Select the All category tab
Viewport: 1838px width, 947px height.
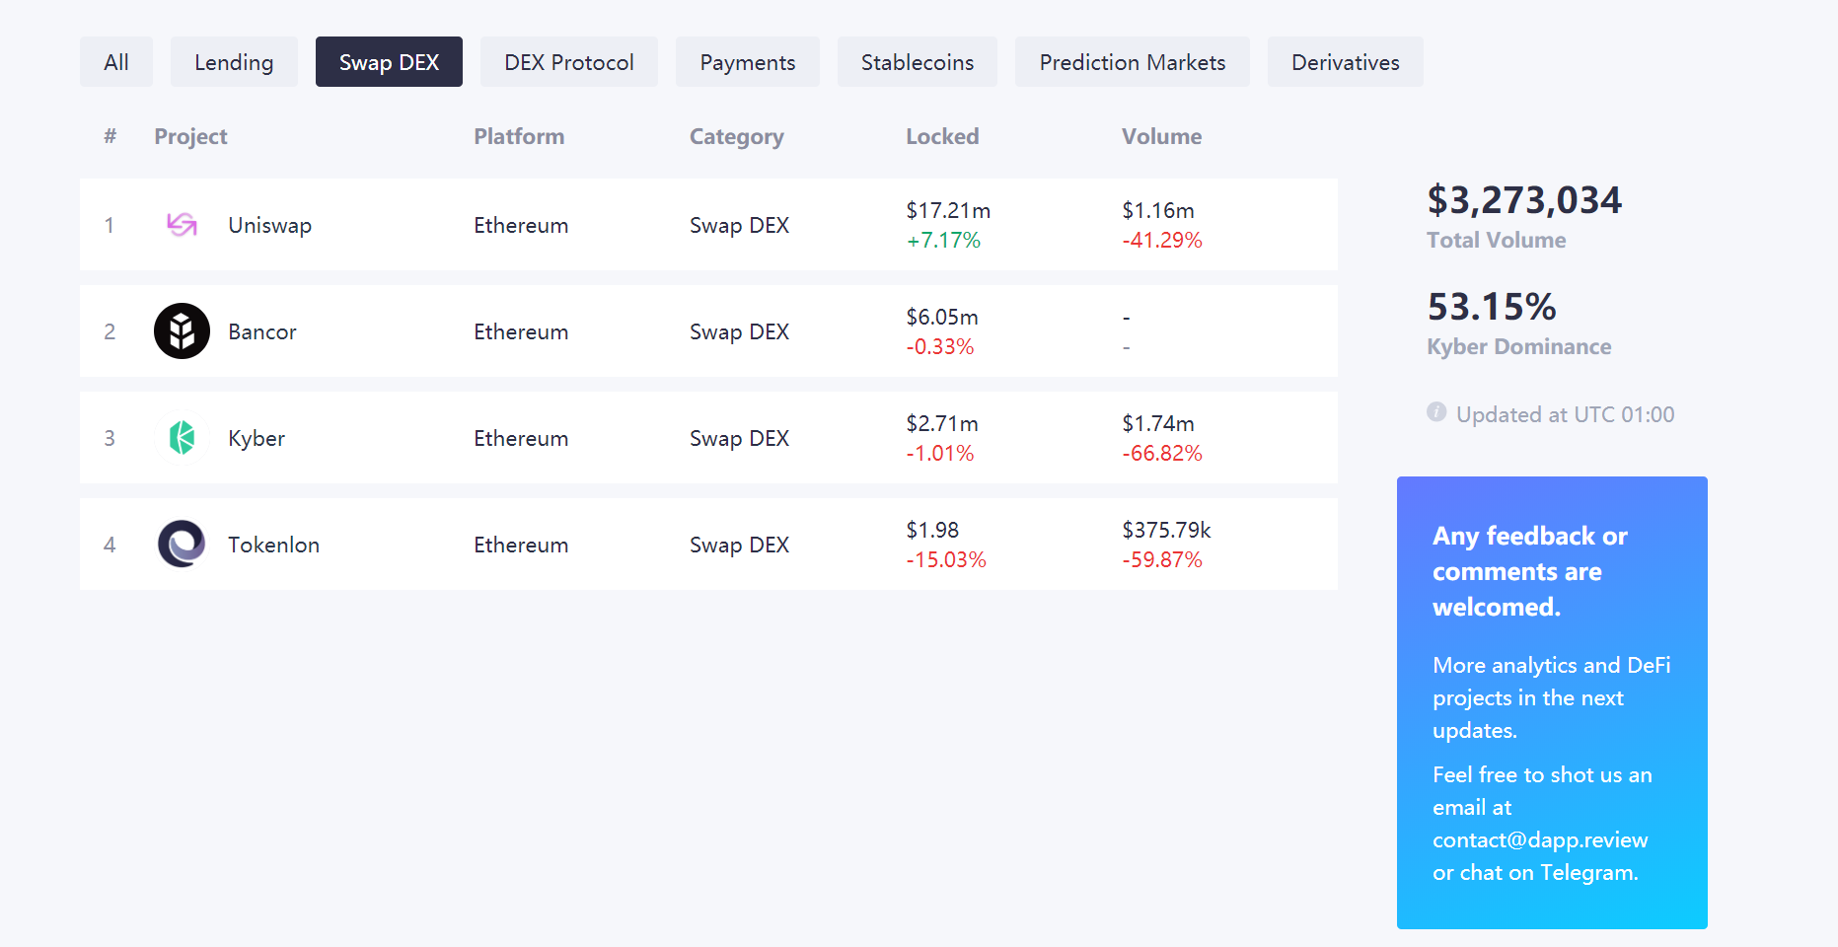[x=116, y=62]
